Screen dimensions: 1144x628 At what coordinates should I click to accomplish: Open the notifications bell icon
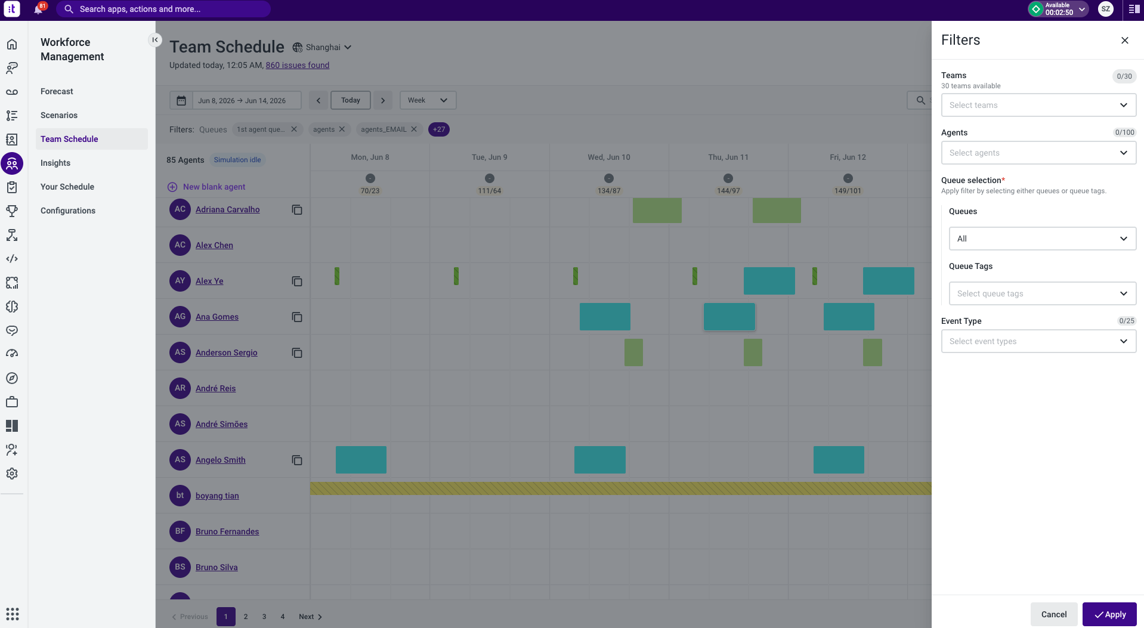[38, 10]
